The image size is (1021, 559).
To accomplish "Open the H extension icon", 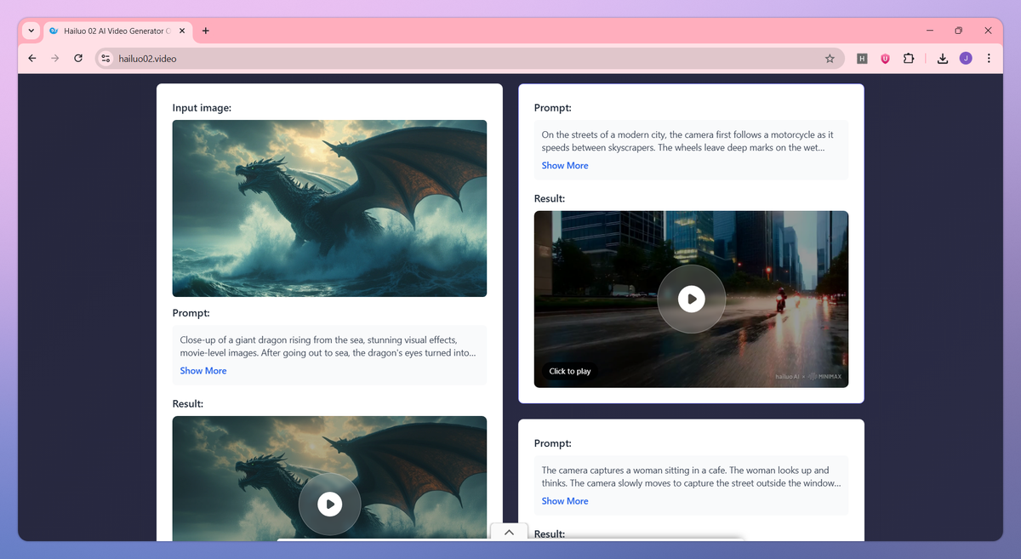I will [862, 59].
